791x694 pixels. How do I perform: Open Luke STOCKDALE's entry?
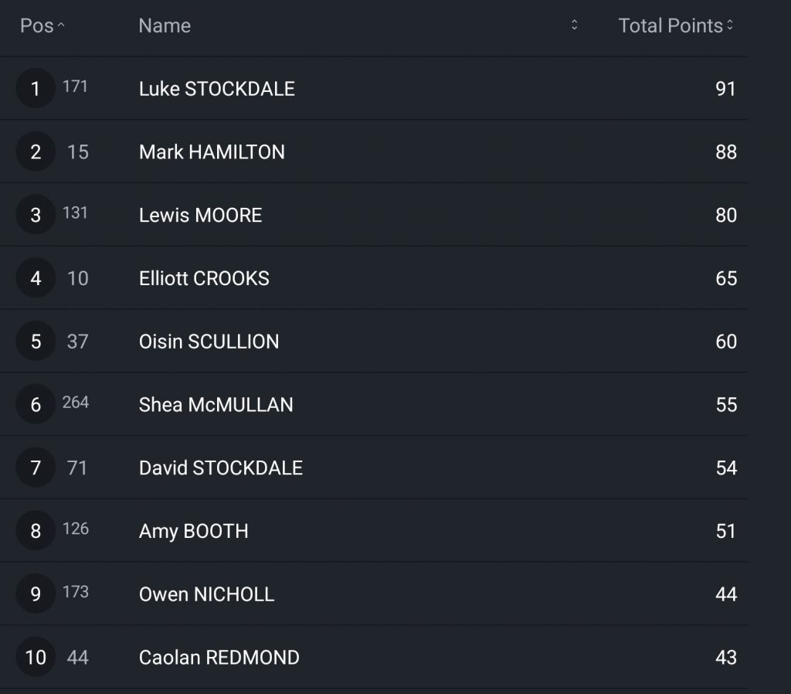[x=217, y=89]
